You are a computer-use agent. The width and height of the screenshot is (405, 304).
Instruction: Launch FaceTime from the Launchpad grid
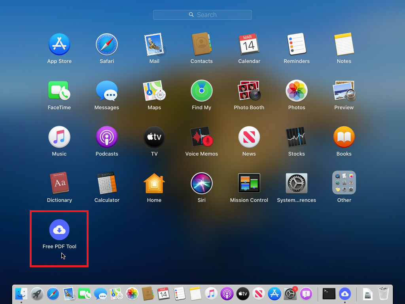[x=59, y=91]
